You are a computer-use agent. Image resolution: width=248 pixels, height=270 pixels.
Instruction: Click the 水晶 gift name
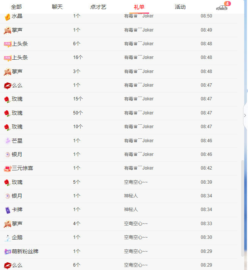[17, 16]
